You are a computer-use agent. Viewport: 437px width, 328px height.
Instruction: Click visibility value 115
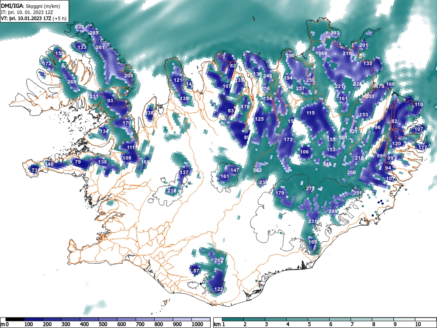coord(310,113)
